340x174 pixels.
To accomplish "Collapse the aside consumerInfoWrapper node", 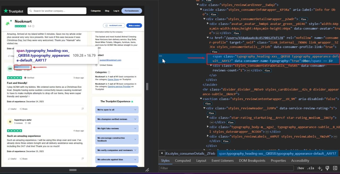I will pos(201,10).
